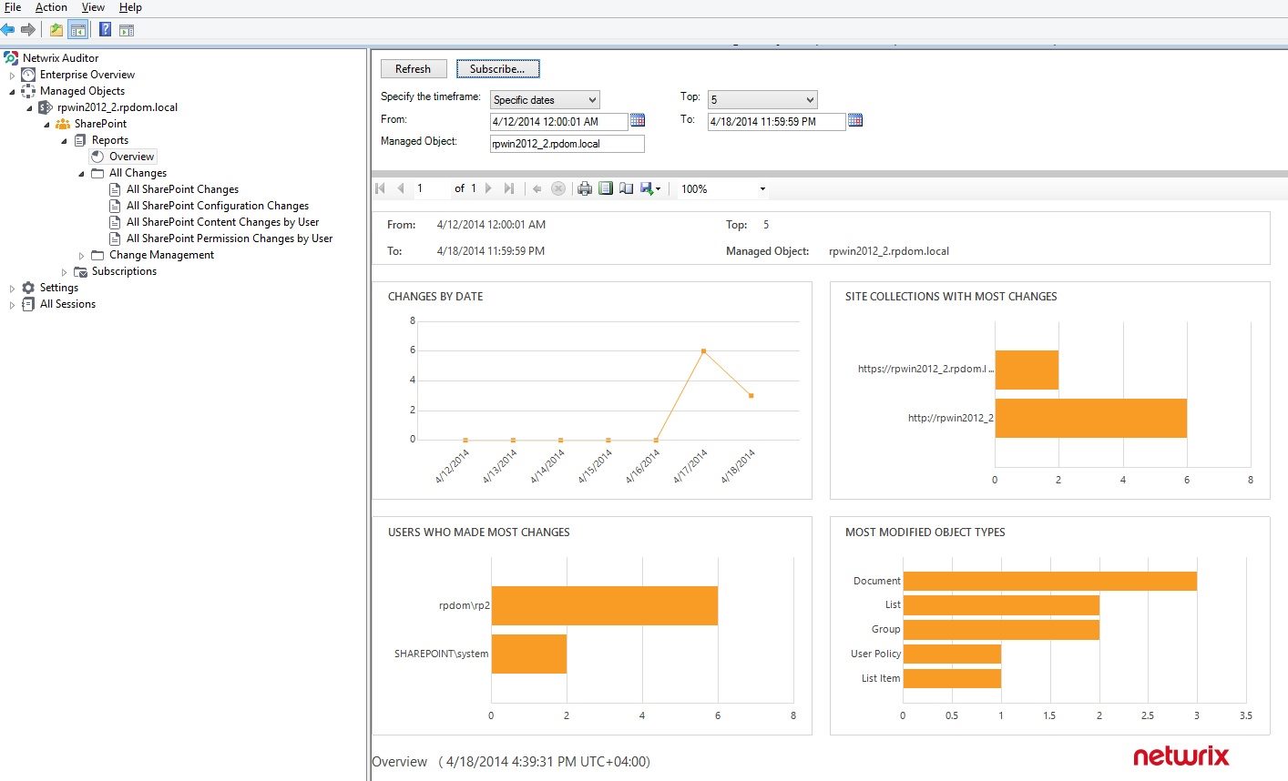This screenshot has height=781, width=1288.
Task: Print the report using printer icon
Action: click(x=585, y=188)
